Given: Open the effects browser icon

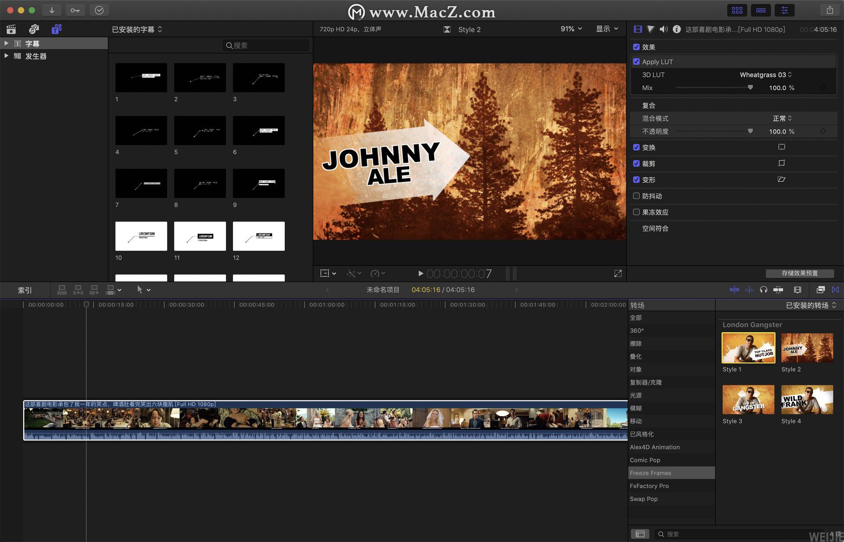Looking at the screenshot, I should tap(820, 290).
